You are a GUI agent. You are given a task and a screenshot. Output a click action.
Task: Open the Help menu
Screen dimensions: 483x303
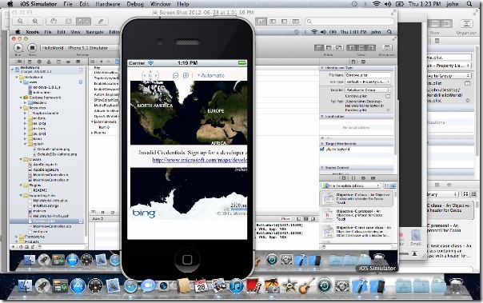coord(182,4)
